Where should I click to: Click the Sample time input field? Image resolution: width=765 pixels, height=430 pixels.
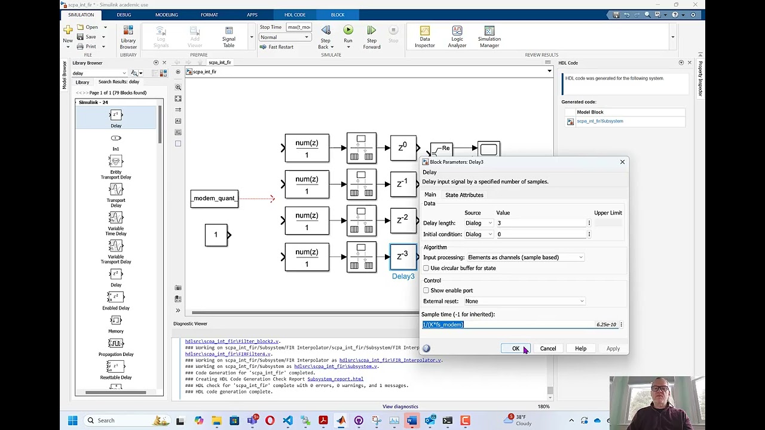point(520,324)
